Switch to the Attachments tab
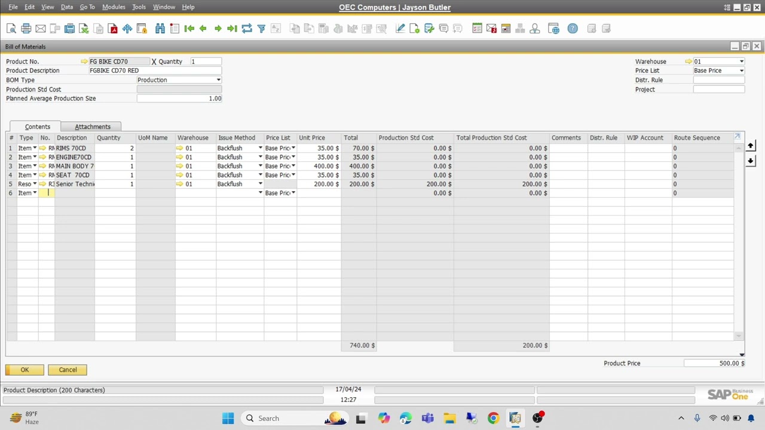 click(93, 127)
